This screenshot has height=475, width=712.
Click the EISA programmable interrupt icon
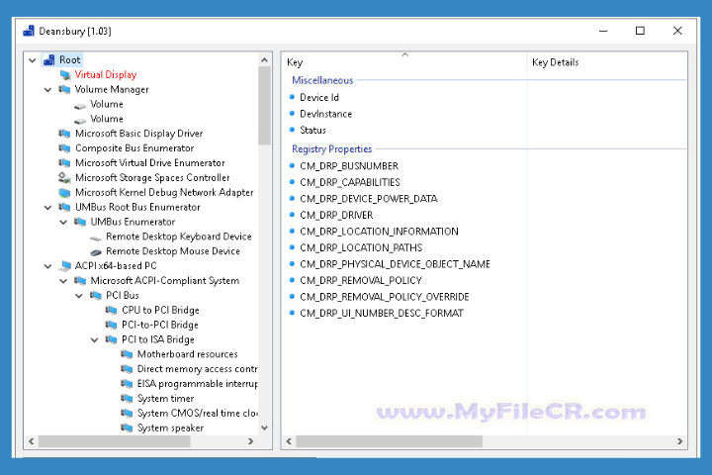pyautogui.click(x=127, y=384)
